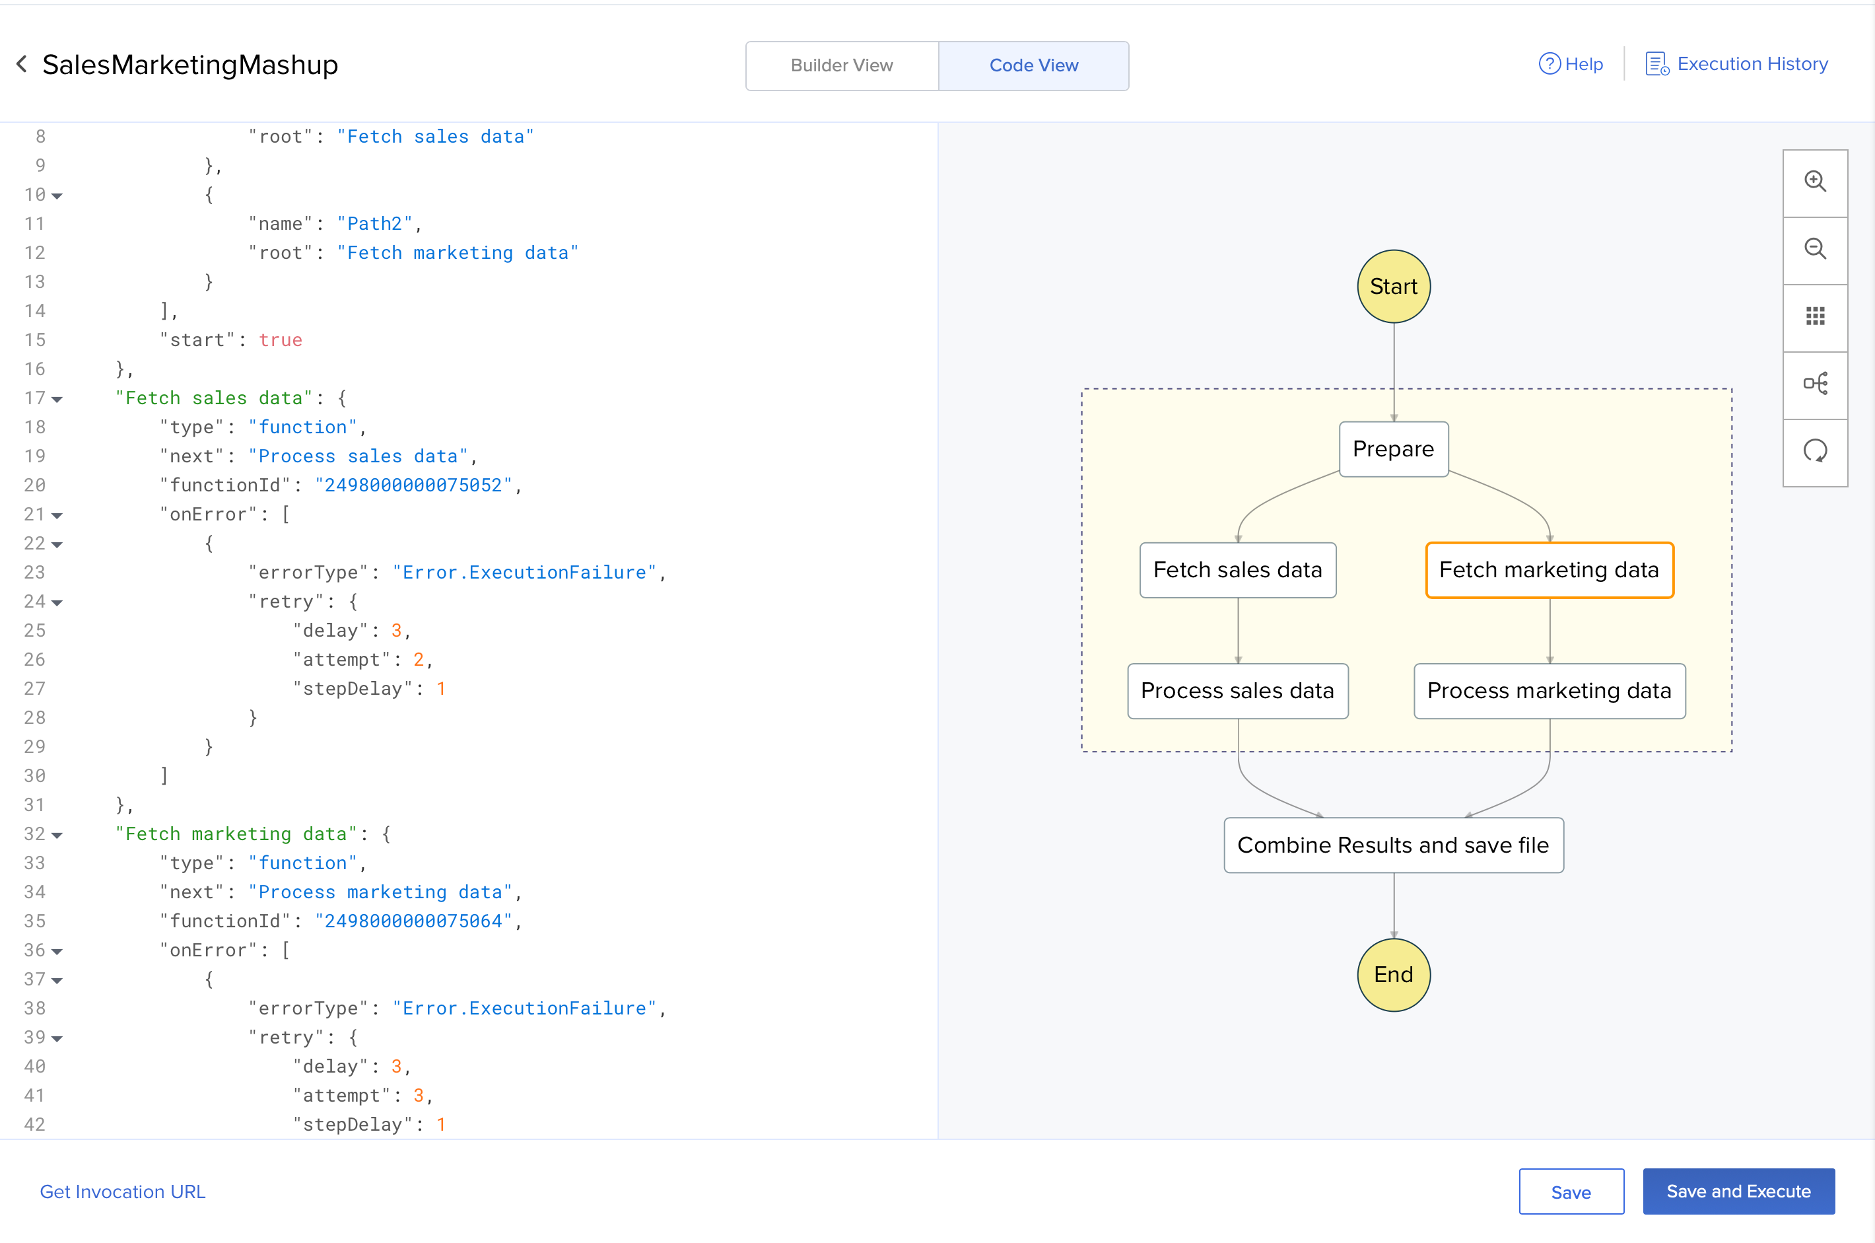Image resolution: width=1875 pixels, height=1243 pixels.
Task: Click Save and Execute button
Action: 1738,1191
